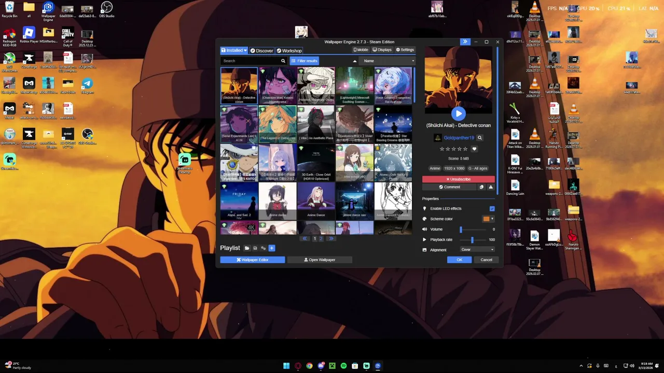Select Roblox Player desktop icon
Image resolution: width=664 pixels, height=373 pixels.
pyautogui.click(x=29, y=35)
